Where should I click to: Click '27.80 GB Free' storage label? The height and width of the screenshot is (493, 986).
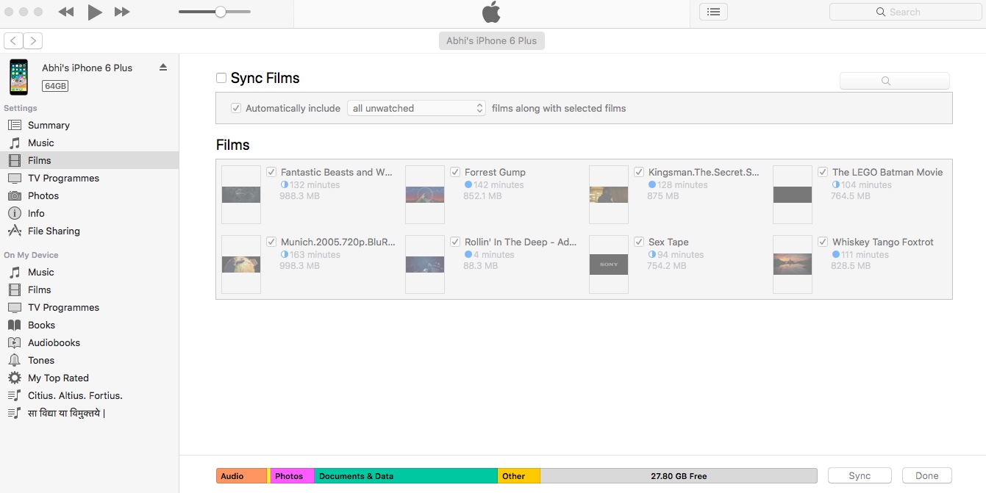tap(679, 476)
